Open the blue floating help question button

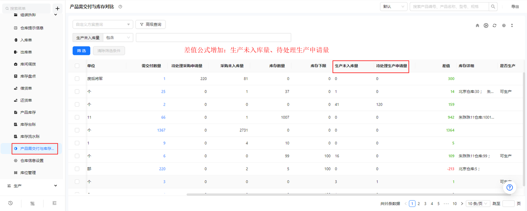509,188
